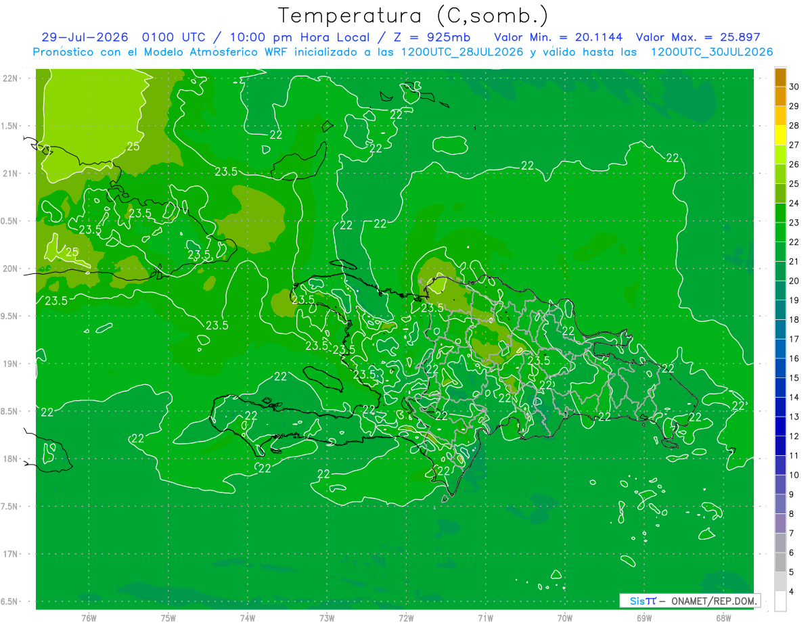The image size is (812, 627).
Task: Click the '21N' latitude axis label
Action: coord(12,173)
